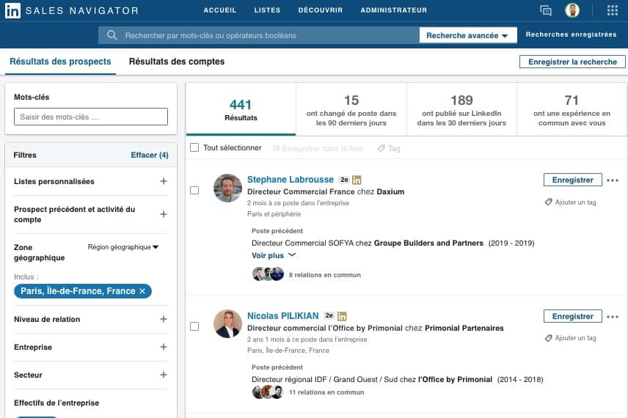Open Recherche avancée dropdown
This screenshot has height=418, width=628.
coord(468,35)
